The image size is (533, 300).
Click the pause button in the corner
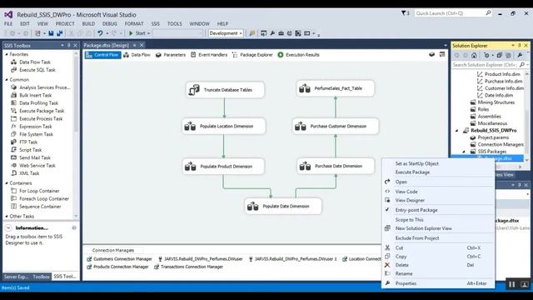coord(512,284)
